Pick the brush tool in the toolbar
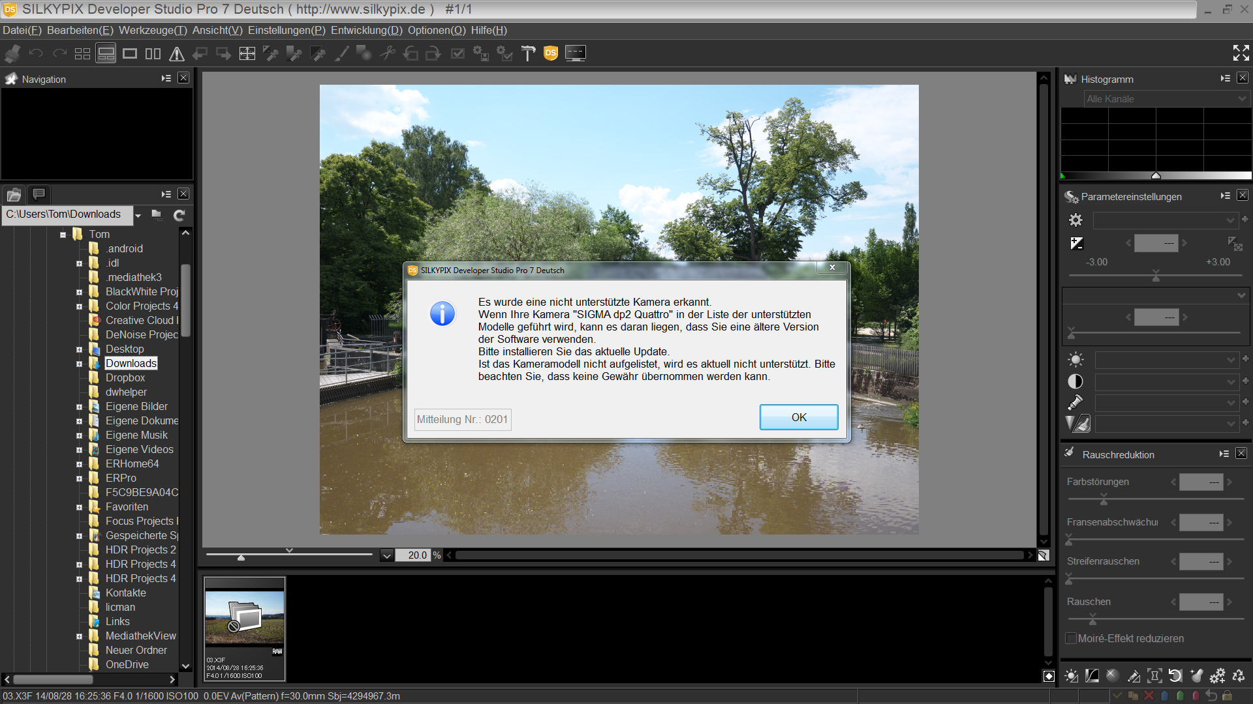Viewport: 1253px width, 704px height. coord(341,53)
